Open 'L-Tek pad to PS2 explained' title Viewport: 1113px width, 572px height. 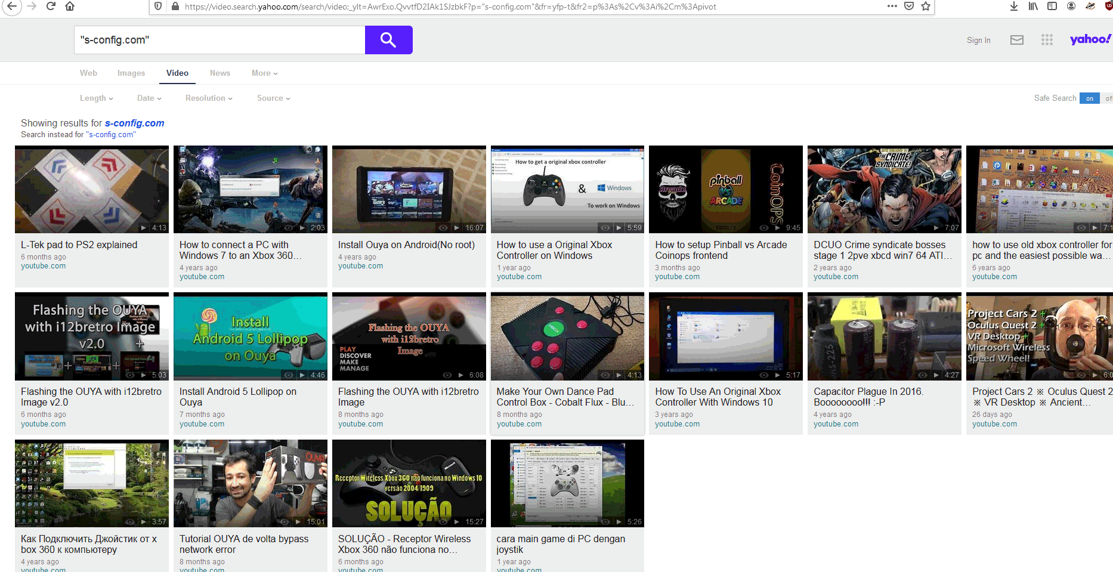[79, 245]
